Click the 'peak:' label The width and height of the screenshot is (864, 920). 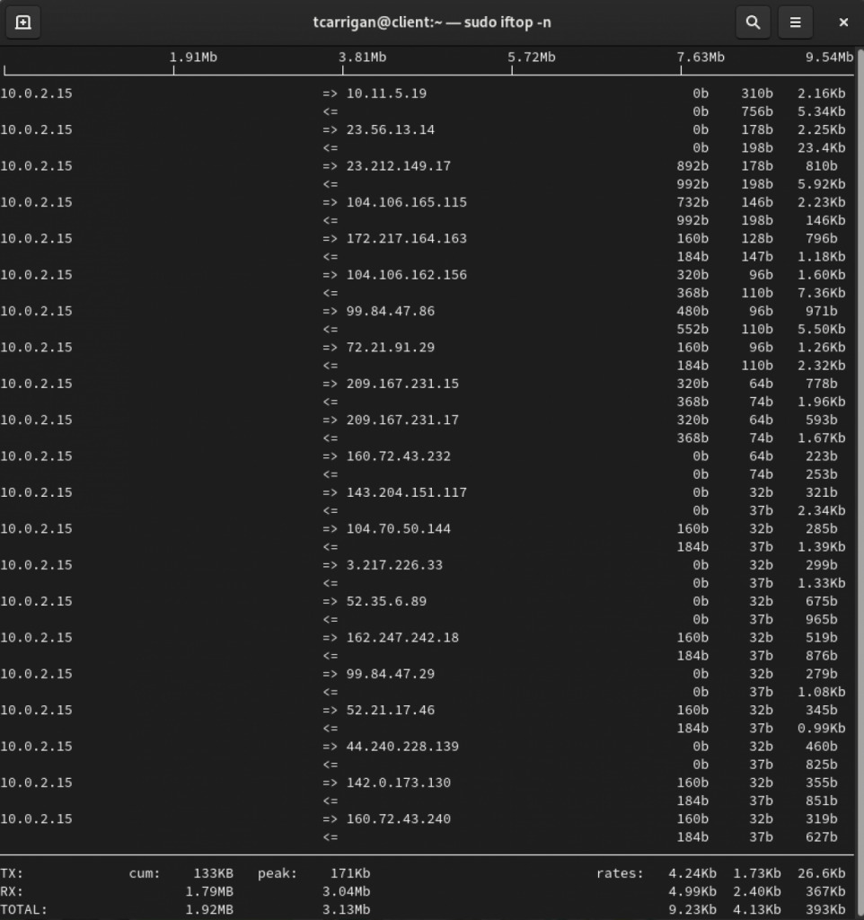pyautogui.click(x=277, y=873)
